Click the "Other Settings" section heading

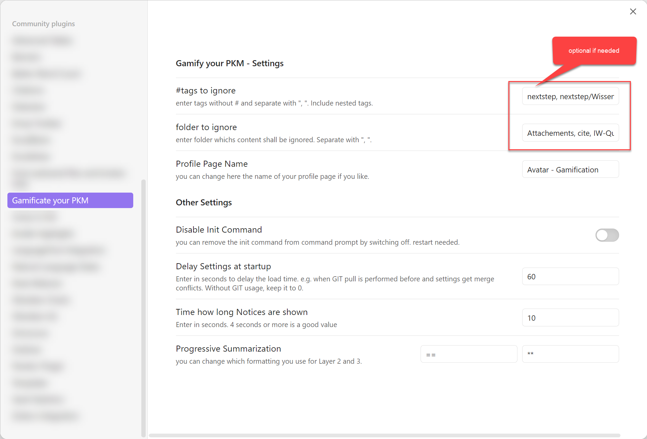coord(204,202)
